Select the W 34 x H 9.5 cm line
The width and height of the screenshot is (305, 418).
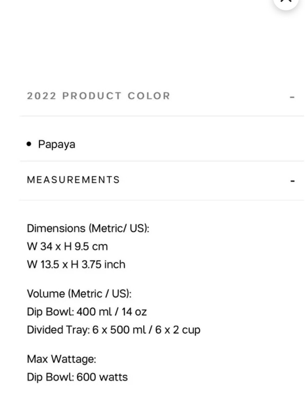[67, 246]
